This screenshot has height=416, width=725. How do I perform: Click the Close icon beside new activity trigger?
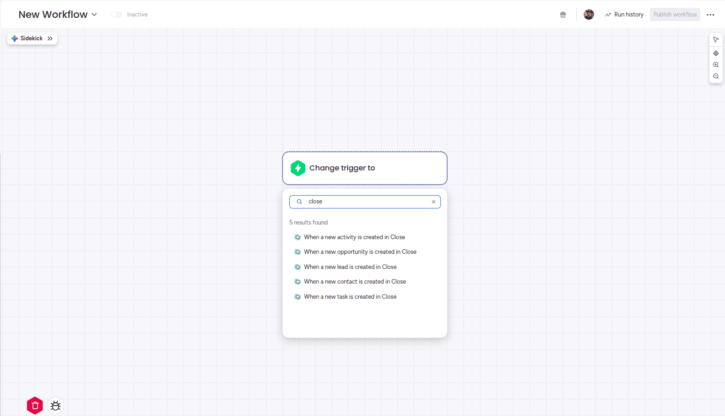point(298,237)
